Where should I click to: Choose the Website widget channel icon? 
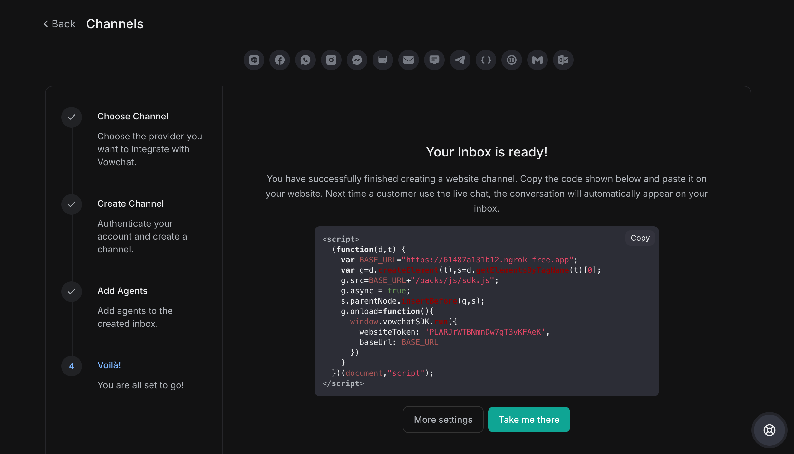click(x=383, y=60)
